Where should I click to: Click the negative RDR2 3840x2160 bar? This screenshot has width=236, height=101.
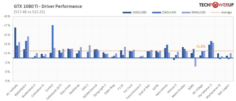coord(195,62)
